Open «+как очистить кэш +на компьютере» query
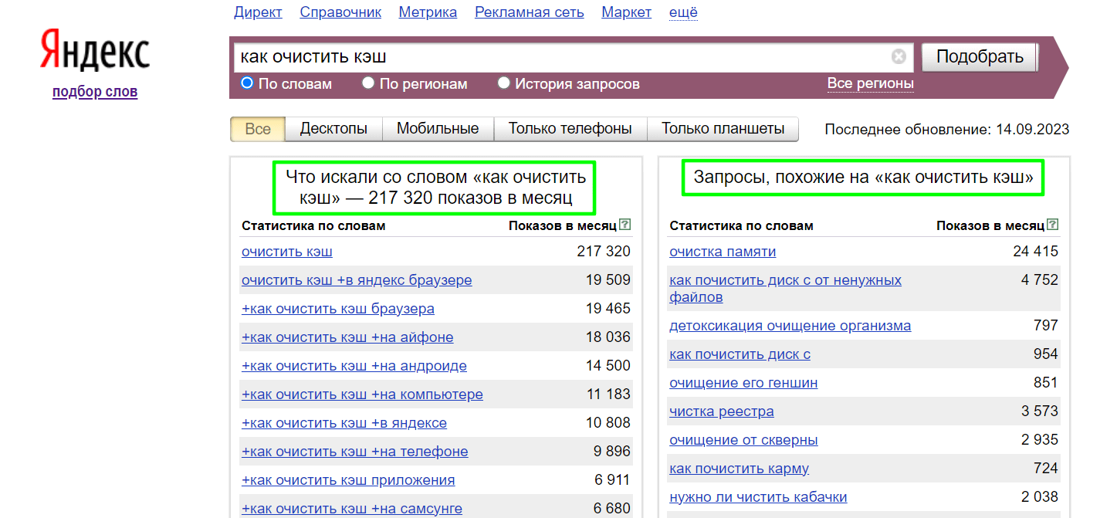1117x518 pixels. (x=362, y=394)
